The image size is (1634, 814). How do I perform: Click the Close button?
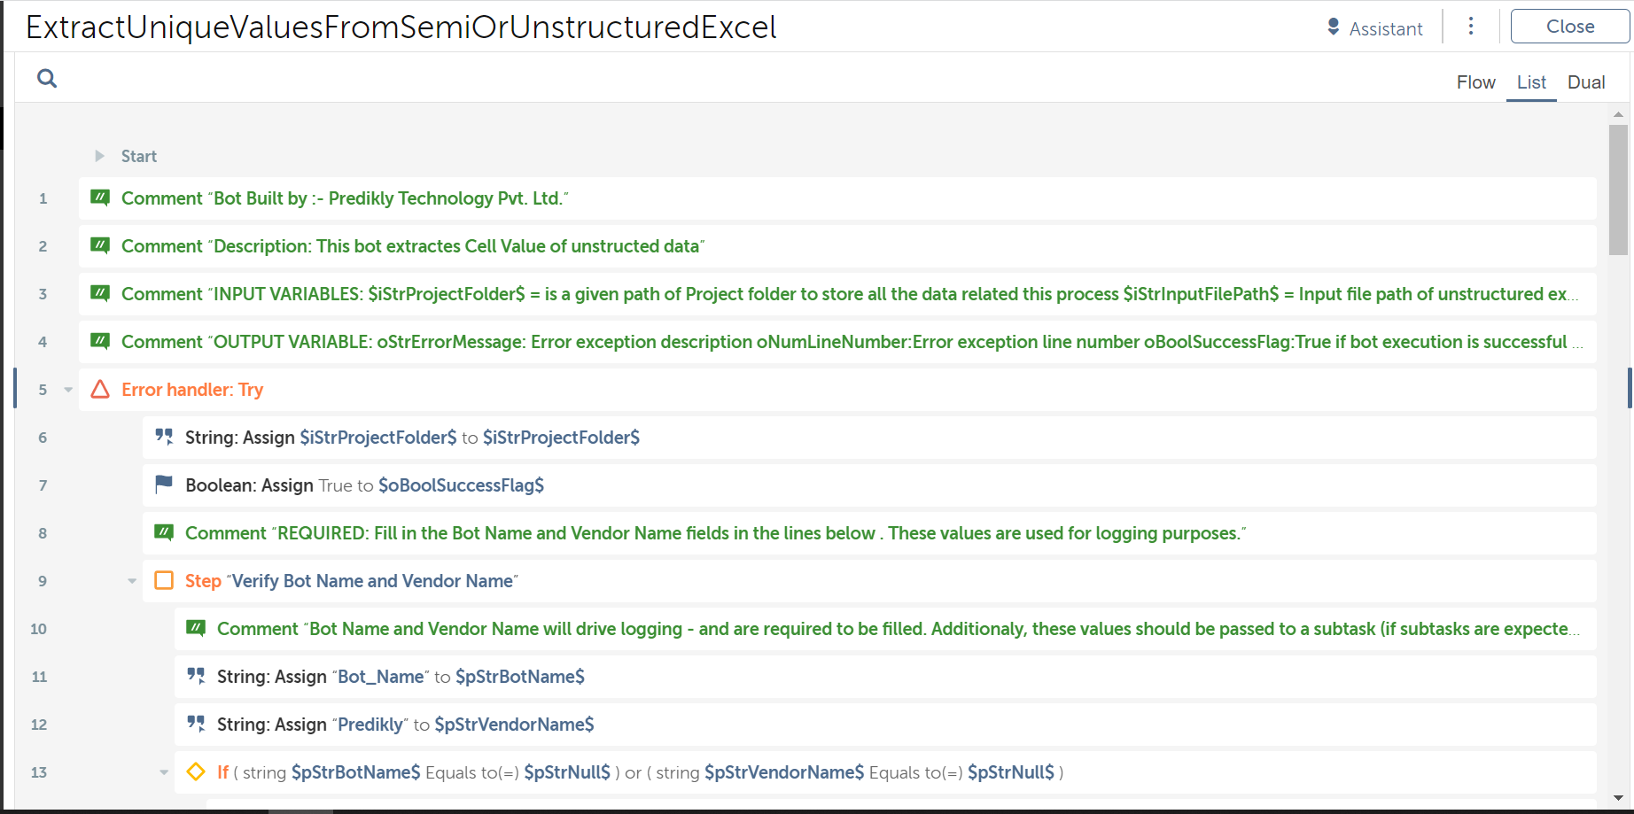tap(1569, 27)
